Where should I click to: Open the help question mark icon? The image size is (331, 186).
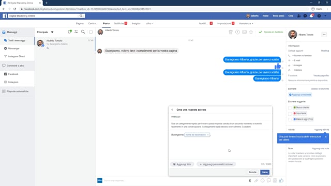pyautogui.click(x=319, y=16)
